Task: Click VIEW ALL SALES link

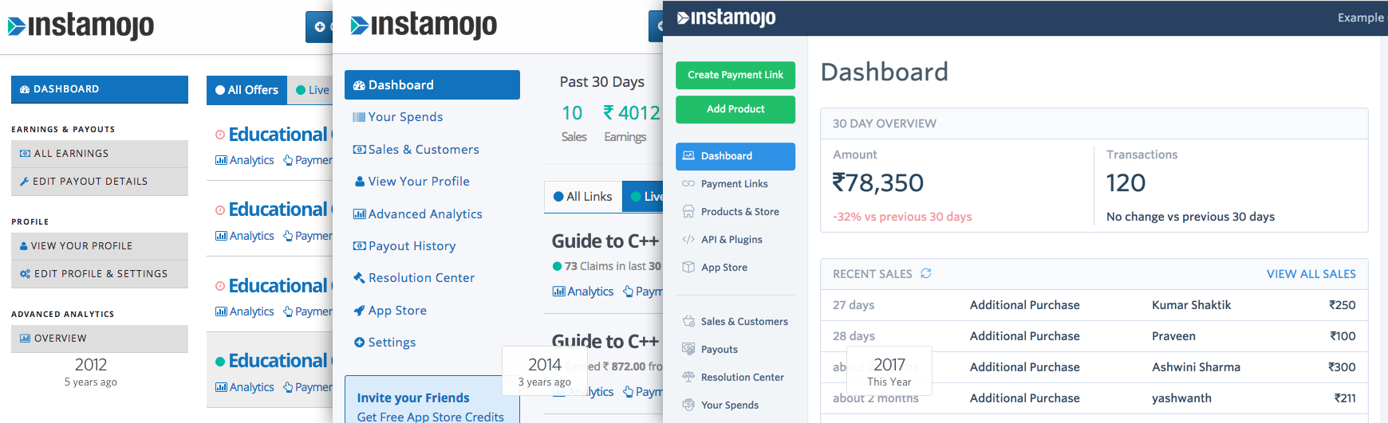Action: (x=1311, y=274)
